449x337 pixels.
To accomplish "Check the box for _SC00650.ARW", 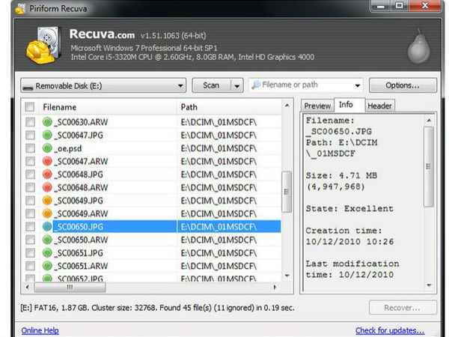I will click(x=30, y=240).
